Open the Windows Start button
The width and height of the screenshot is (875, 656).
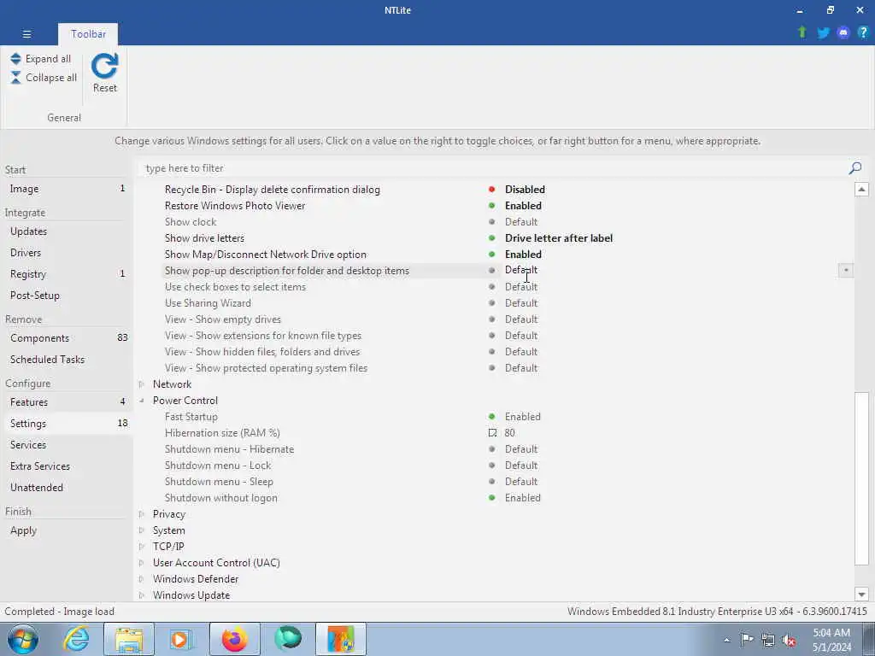23,639
